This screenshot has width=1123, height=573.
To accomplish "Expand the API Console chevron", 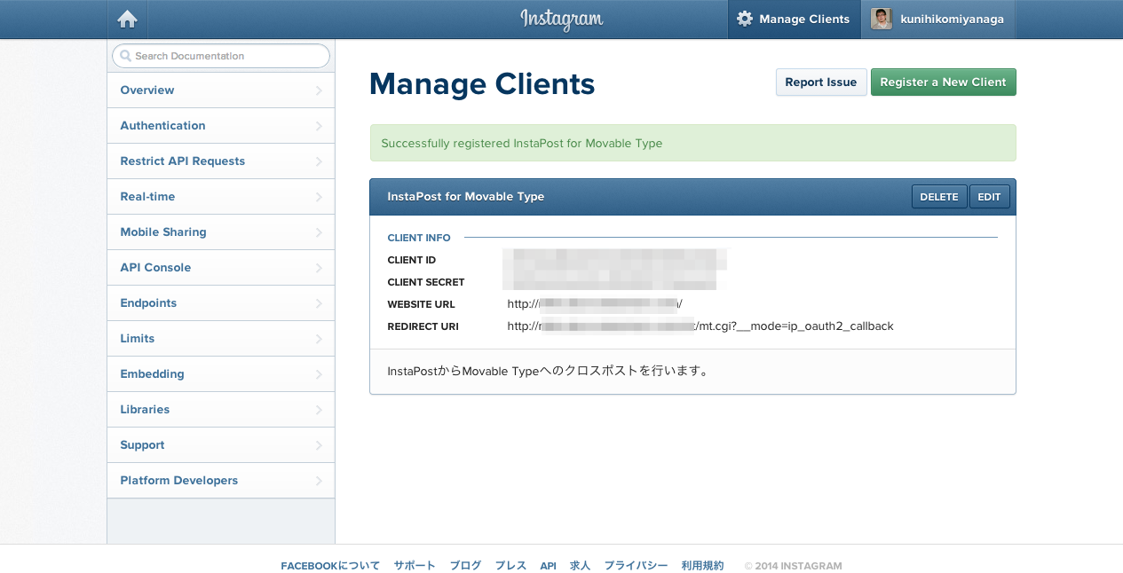I will coord(319,268).
